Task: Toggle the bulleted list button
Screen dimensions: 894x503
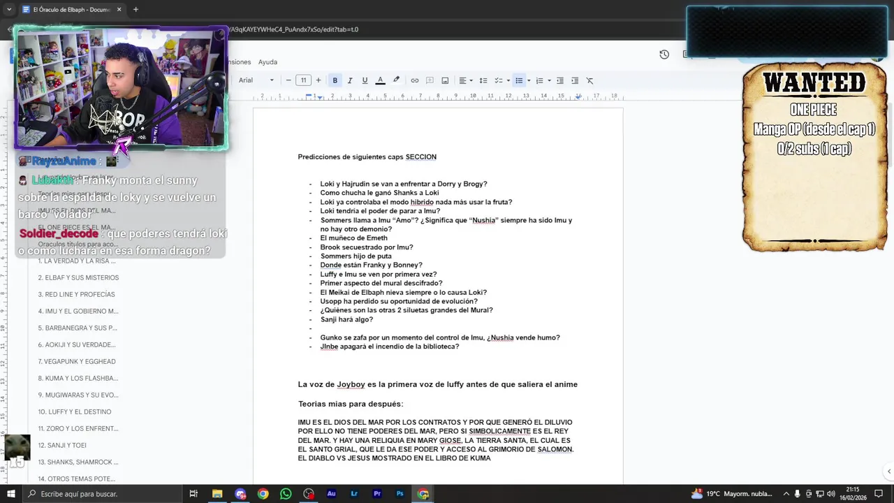Action: pos(519,80)
